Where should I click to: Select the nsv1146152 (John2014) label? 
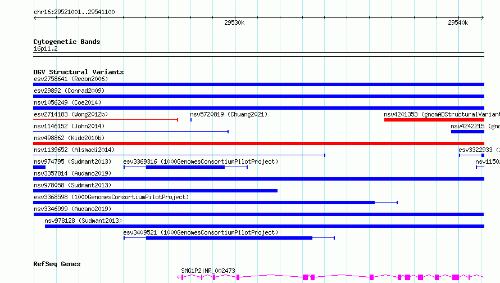coord(69,126)
